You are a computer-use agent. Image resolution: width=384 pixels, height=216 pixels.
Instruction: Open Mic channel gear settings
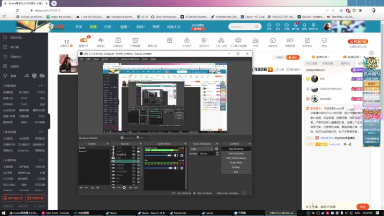tap(182, 168)
